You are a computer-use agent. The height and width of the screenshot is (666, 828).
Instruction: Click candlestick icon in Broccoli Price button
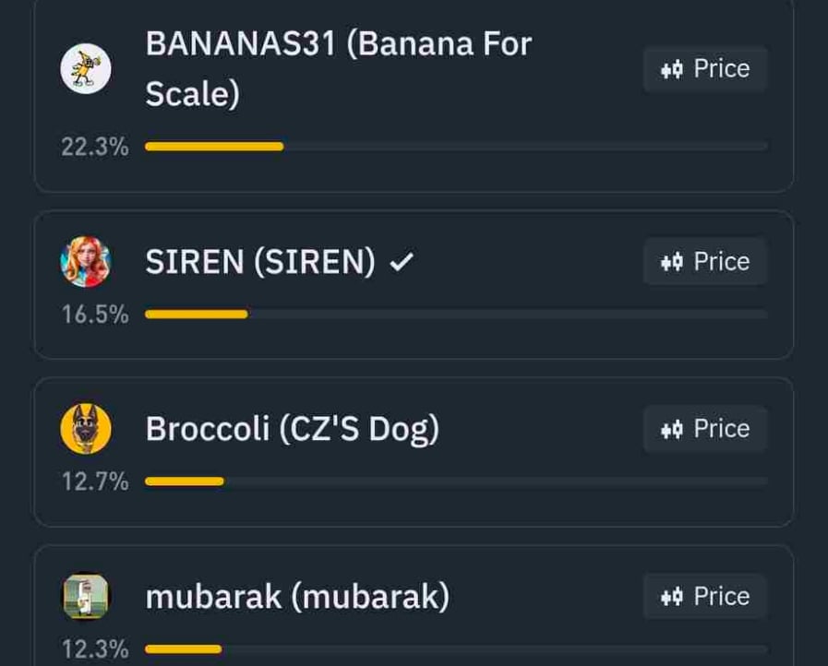672,429
